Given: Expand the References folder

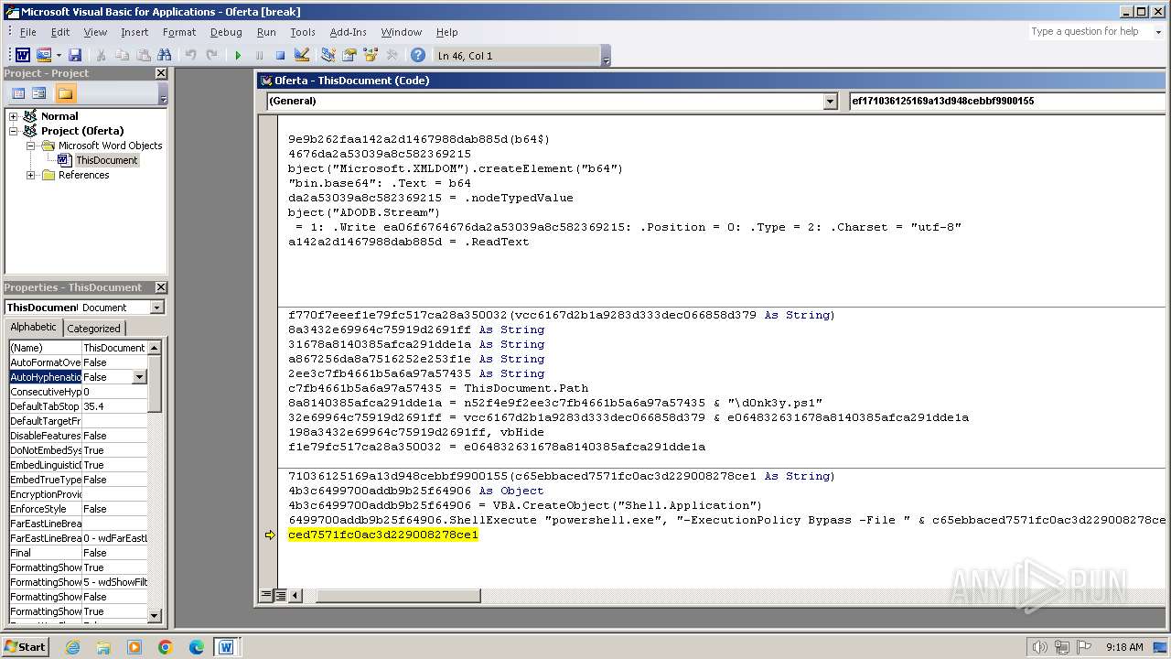Looking at the screenshot, I should (31, 175).
